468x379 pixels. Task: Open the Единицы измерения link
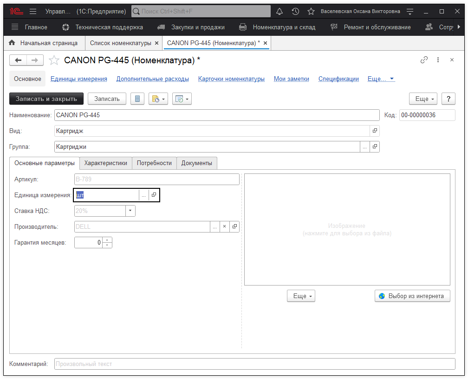point(79,79)
